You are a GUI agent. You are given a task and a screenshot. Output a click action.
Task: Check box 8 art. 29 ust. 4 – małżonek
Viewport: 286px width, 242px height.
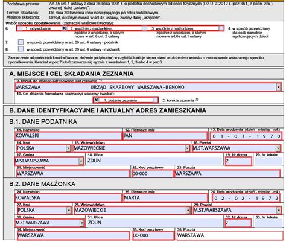tap(21, 49)
